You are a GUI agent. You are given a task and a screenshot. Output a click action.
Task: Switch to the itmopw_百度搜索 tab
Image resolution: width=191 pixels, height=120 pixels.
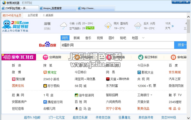58,8
